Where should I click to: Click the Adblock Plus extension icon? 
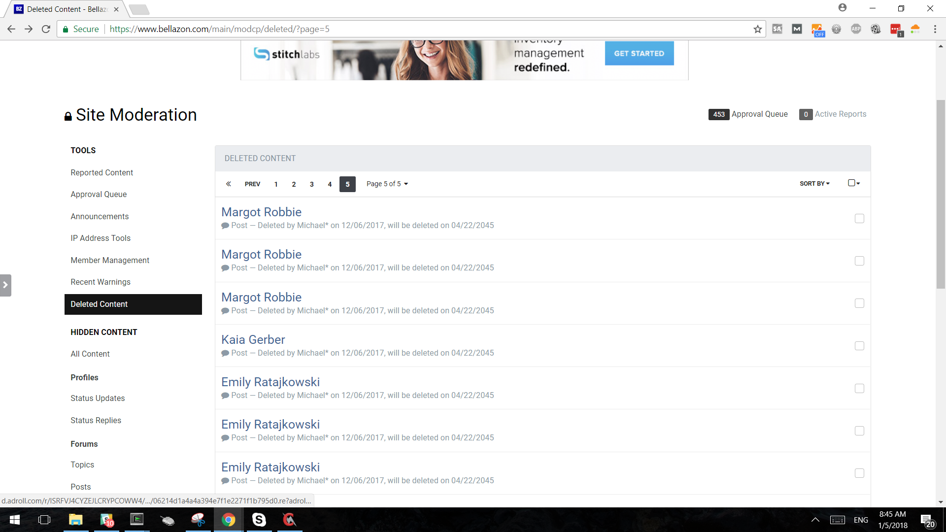click(x=856, y=29)
